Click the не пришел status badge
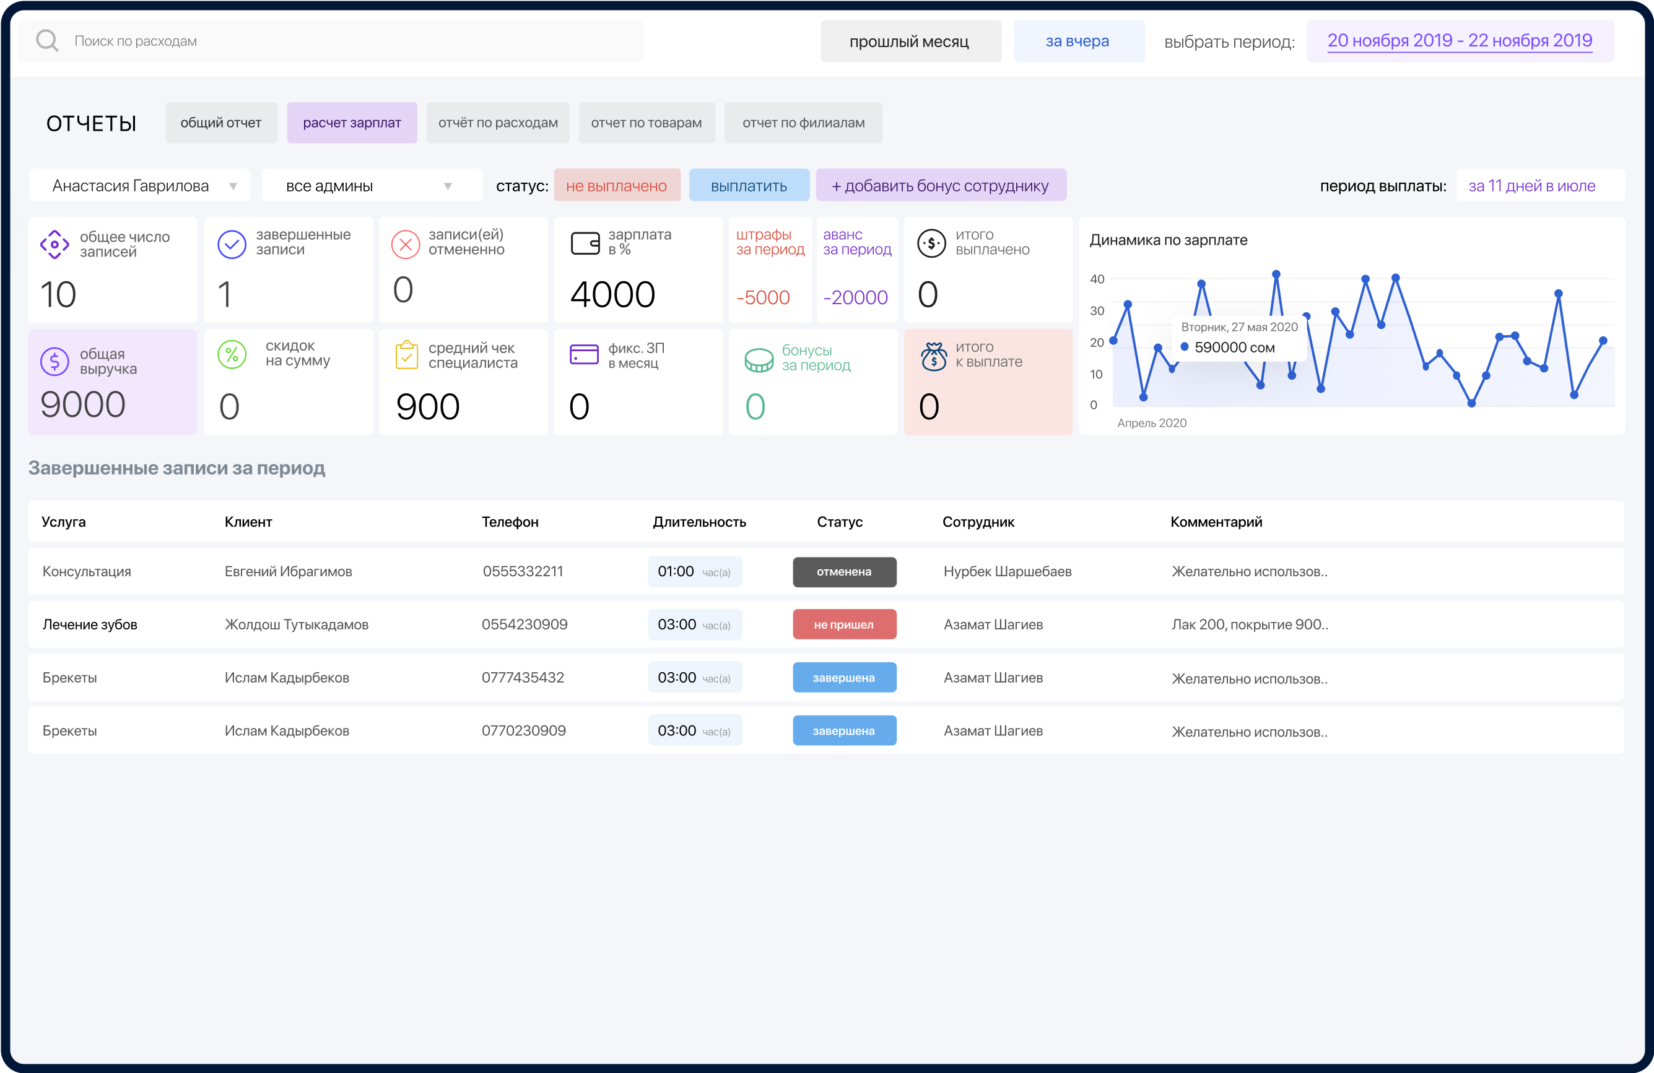The image size is (1654, 1073). (x=845, y=624)
